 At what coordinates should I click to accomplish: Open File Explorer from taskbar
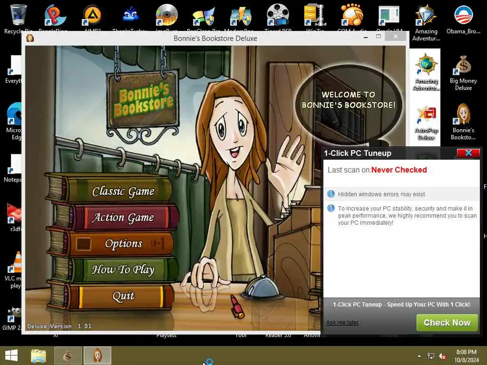(38, 355)
